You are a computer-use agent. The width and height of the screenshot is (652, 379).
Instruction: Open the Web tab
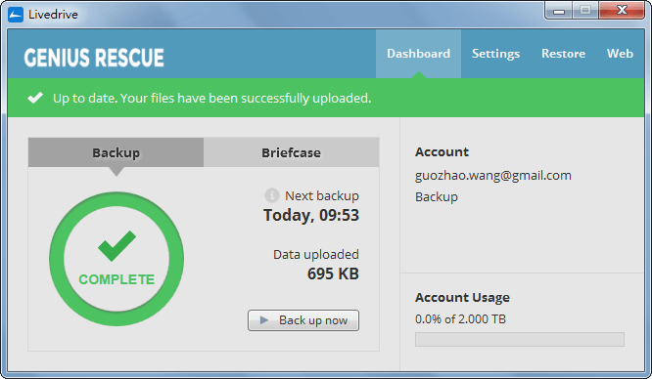coord(620,54)
